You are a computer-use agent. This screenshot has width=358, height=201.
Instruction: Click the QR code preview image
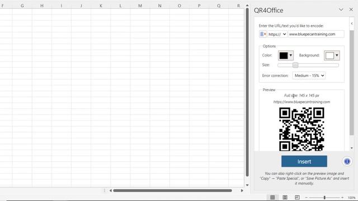[302, 129]
